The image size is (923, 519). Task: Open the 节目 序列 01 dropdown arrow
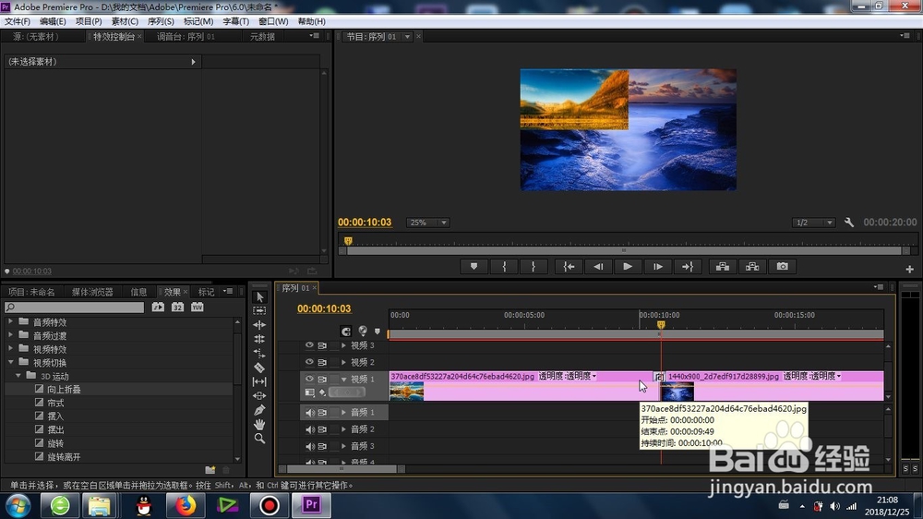407,37
